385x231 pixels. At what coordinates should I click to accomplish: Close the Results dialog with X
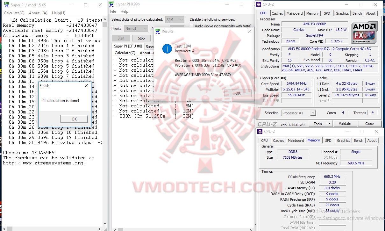pos(249,31)
